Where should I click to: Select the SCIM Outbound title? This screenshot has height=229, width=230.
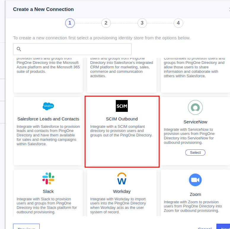(122, 119)
